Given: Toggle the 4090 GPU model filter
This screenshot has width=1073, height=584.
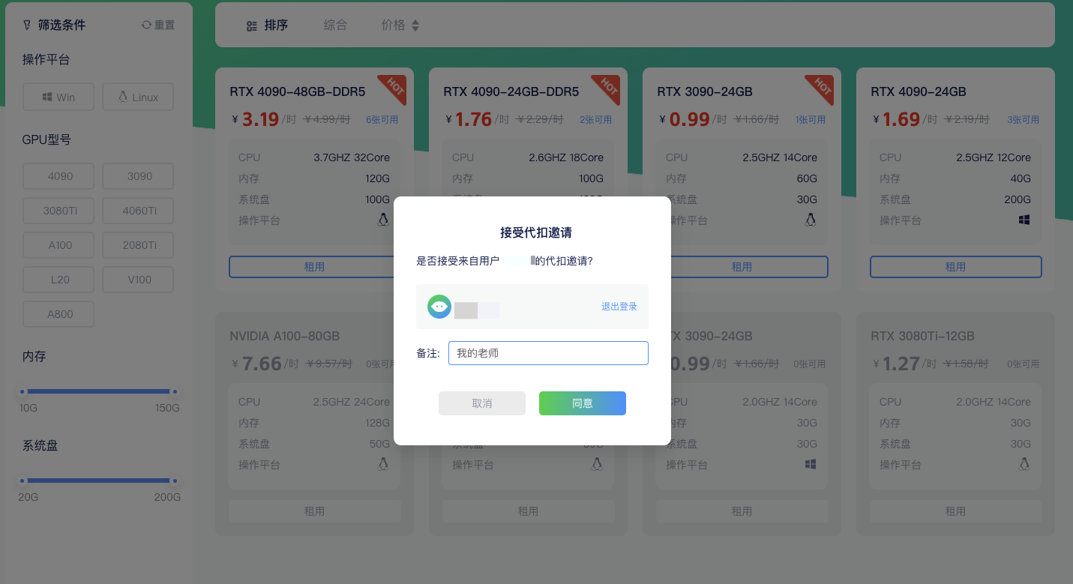Looking at the screenshot, I should pos(58,175).
